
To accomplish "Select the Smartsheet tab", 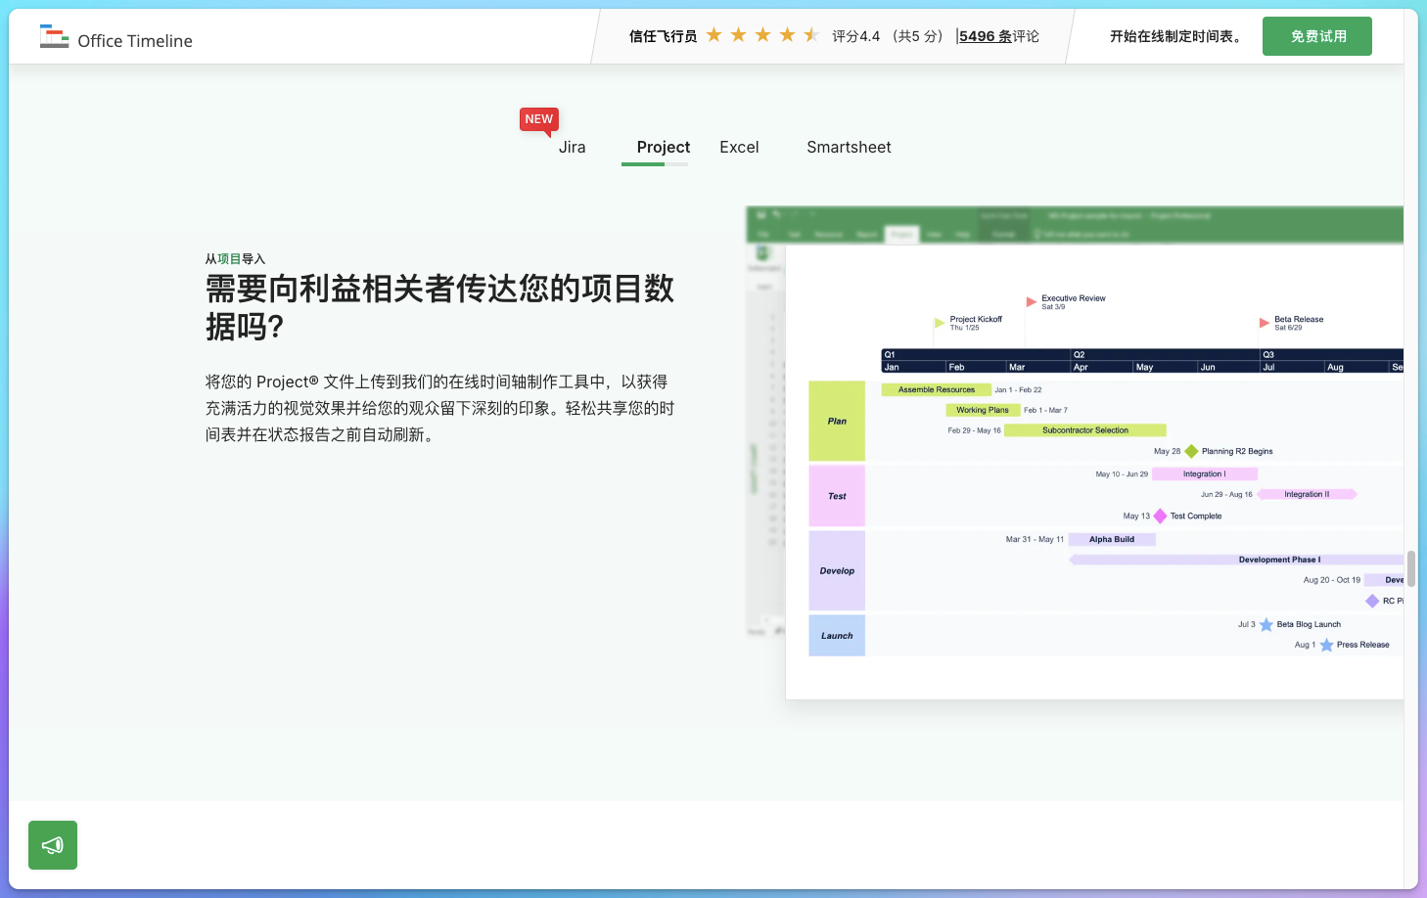I will (849, 147).
